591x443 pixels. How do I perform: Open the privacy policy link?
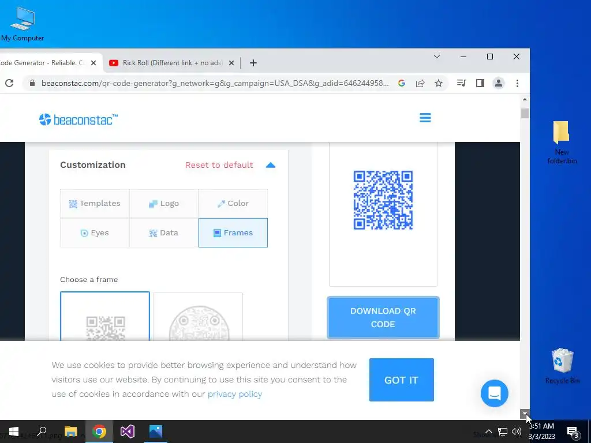click(235, 394)
